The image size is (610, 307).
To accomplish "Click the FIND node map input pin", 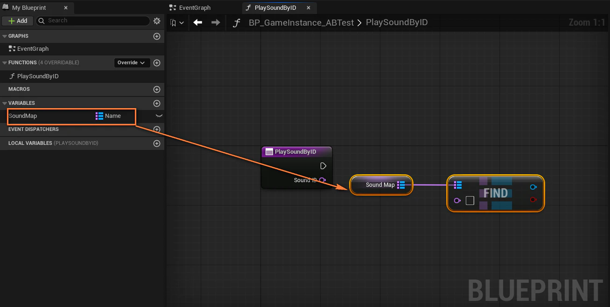I will pos(458,185).
